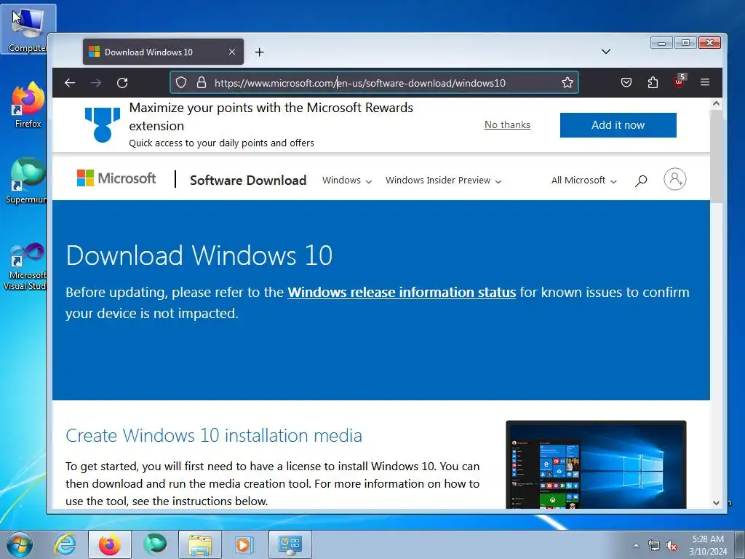Open the sign-in account avatar icon
This screenshot has width=745, height=559.
pyautogui.click(x=674, y=179)
